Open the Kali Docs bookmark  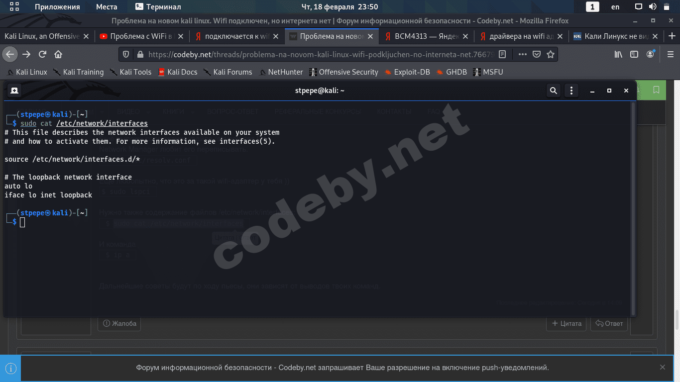pos(178,72)
